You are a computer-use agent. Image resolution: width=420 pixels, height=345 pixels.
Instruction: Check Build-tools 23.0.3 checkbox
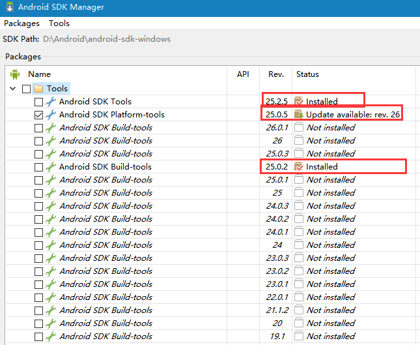click(x=38, y=259)
